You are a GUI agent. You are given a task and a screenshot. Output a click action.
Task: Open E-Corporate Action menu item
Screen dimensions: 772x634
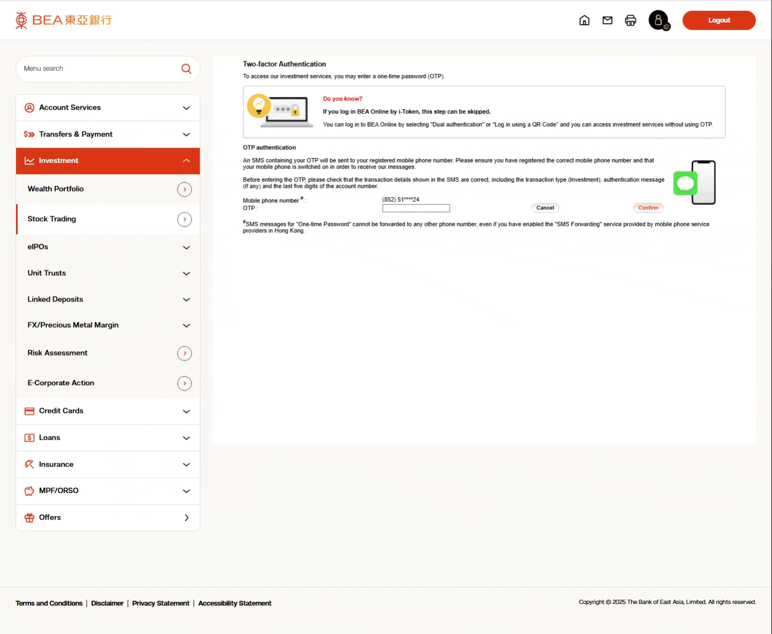(x=108, y=383)
